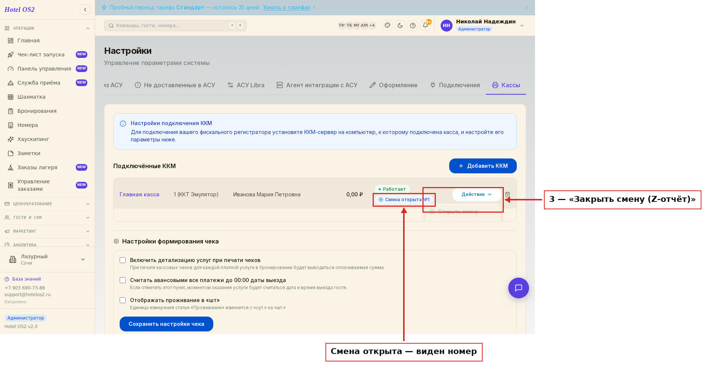
Task: Open the theme palette icon
Action: pyautogui.click(x=388, y=26)
